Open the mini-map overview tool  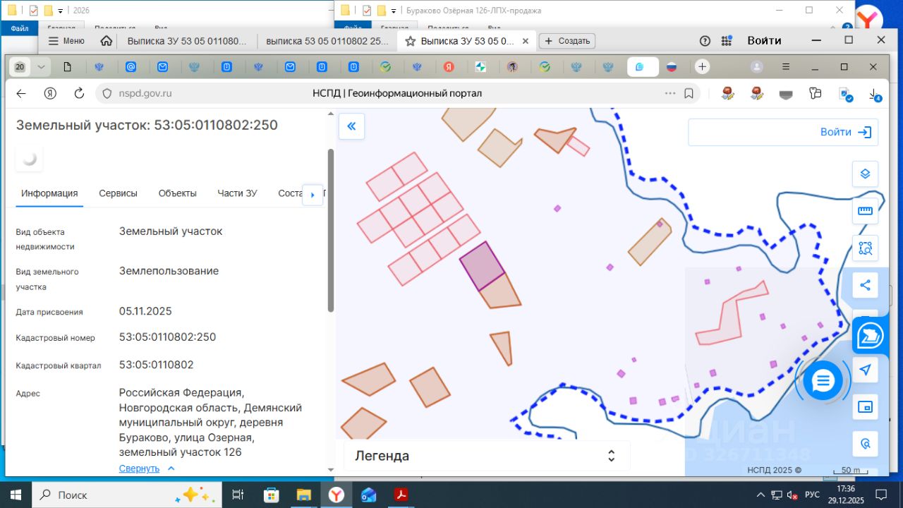tap(865, 407)
